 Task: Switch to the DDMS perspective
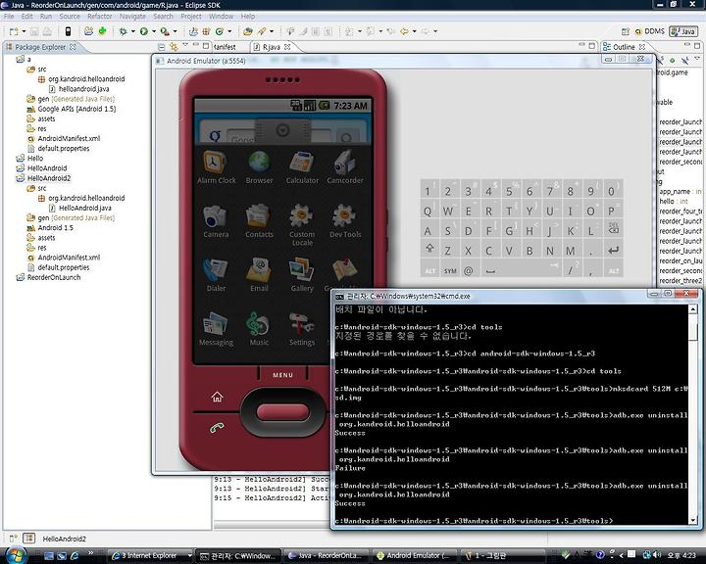coord(650,31)
